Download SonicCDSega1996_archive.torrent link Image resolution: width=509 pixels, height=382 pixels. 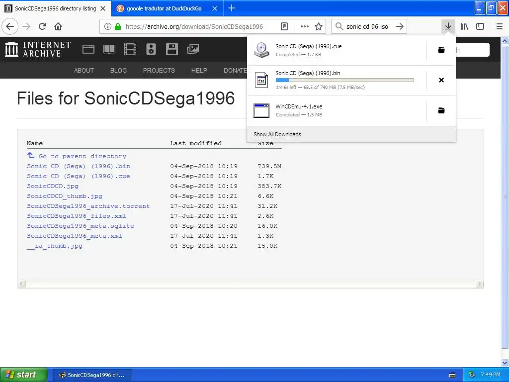click(x=88, y=206)
